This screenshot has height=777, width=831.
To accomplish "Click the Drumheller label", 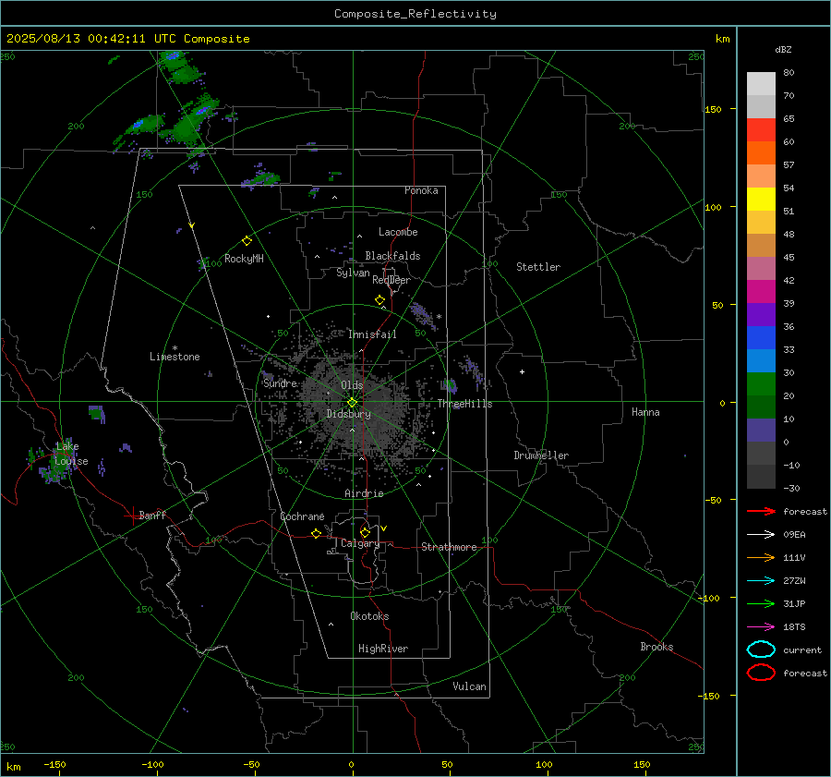I will [541, 455].
